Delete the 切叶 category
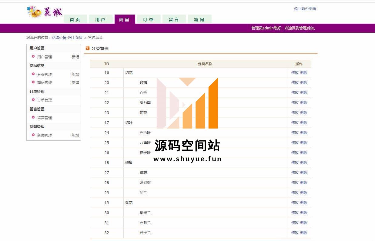 click(303, 123)
